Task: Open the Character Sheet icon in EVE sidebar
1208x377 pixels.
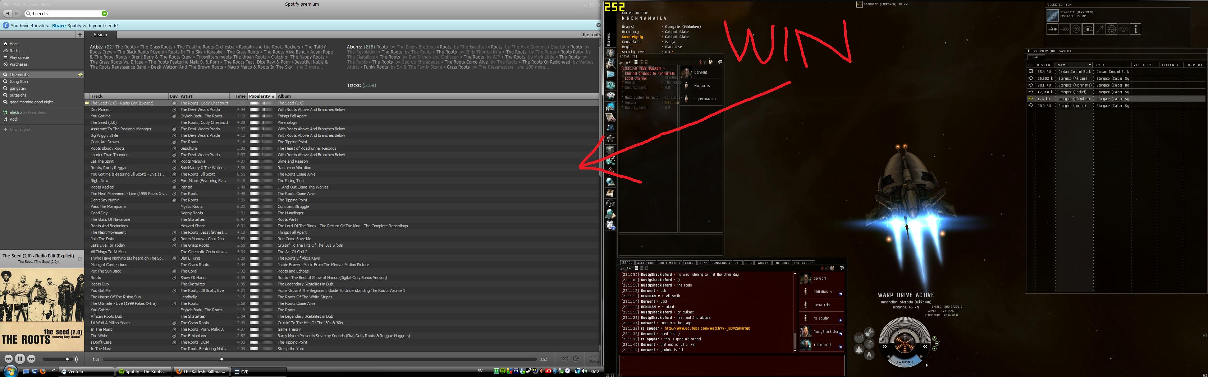Action: point(610,53)
